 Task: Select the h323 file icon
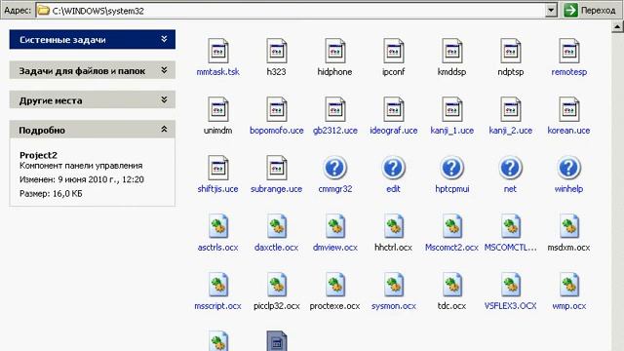pyautogui.click(x=277, y=51)
